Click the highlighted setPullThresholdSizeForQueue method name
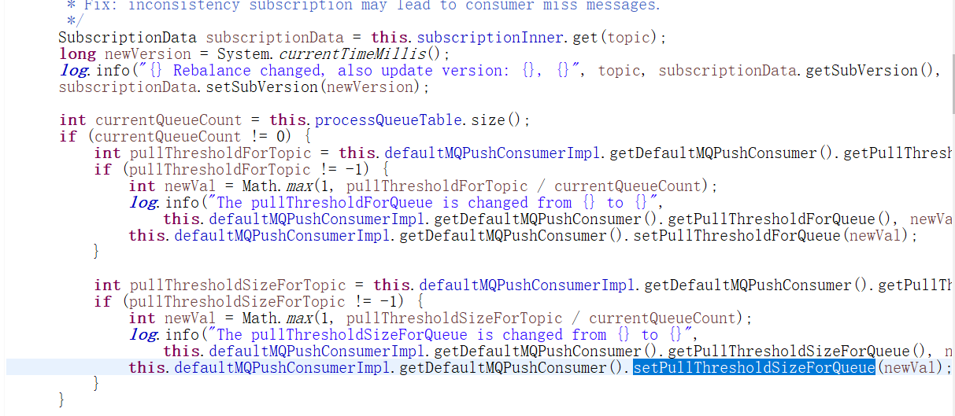 pyautogui.click(x=753, y=367)
